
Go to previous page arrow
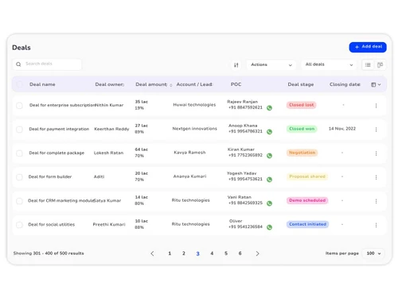point(152,253)
